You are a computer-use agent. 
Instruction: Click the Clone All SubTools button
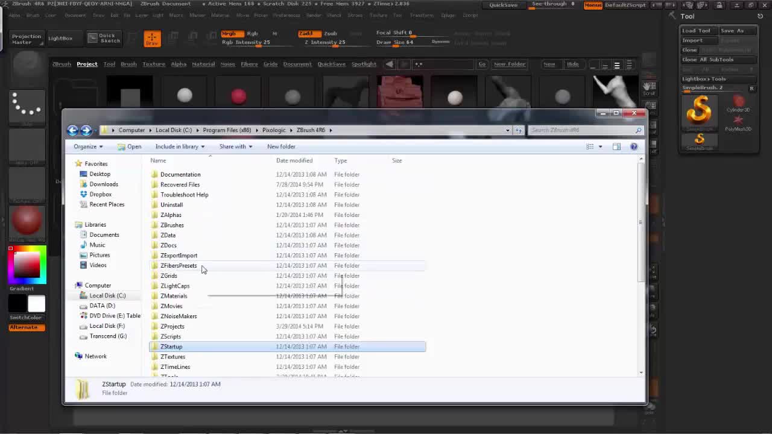[x=718, y=60]
